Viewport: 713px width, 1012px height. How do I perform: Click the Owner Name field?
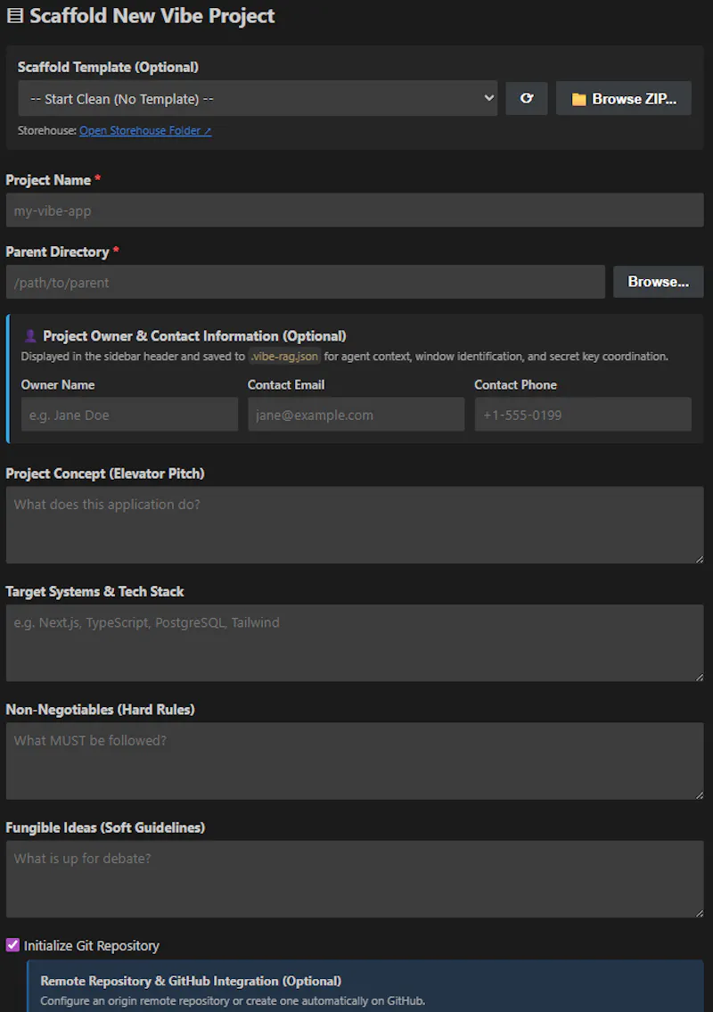[130, 415]
